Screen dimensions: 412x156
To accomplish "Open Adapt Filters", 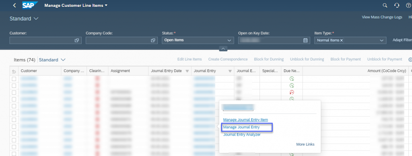I will coord(402,40).
